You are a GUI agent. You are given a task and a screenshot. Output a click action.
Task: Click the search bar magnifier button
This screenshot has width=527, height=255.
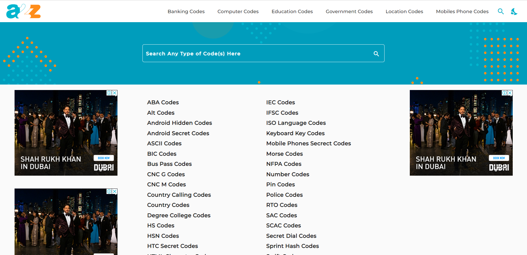click(x=376, y=54)
